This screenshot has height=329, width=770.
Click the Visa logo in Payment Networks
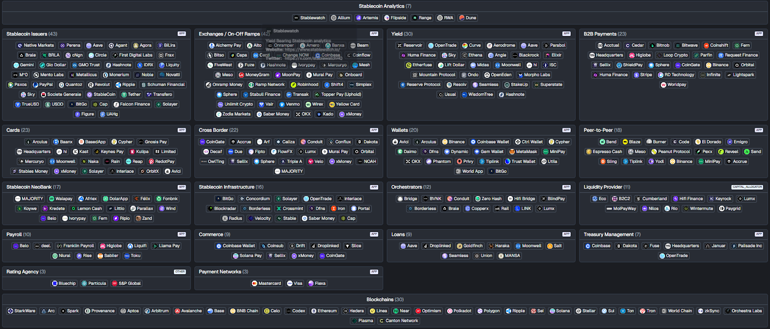coord(290,283)
